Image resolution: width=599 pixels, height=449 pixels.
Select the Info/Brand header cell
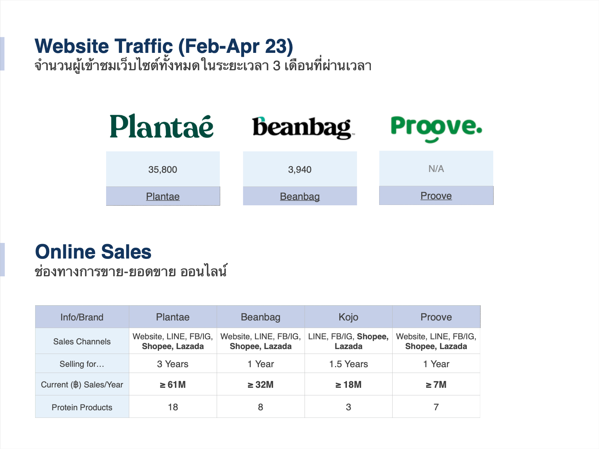[82, 317]
